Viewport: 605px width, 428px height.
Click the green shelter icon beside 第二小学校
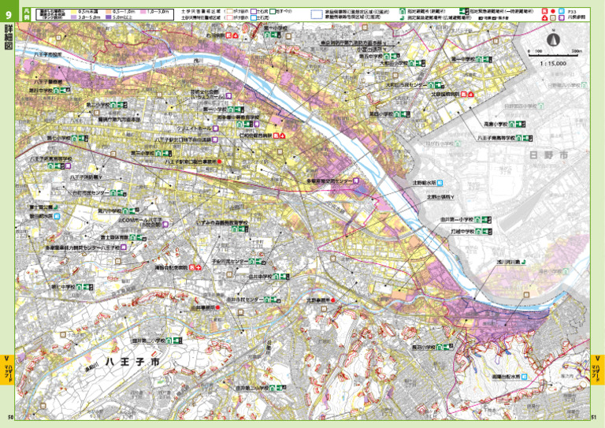coord(113,105)
